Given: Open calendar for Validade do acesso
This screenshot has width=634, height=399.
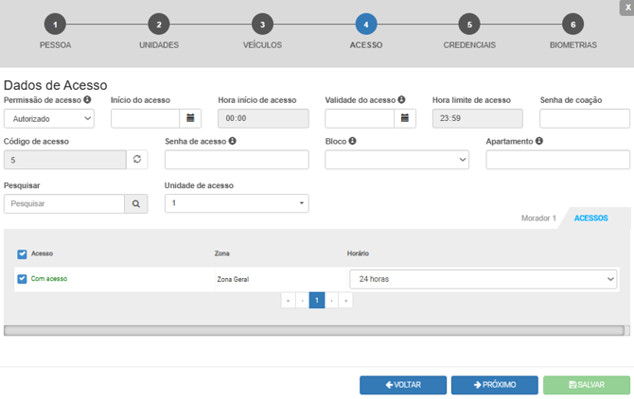Looking at the screenshot, I should pos(404,118).
